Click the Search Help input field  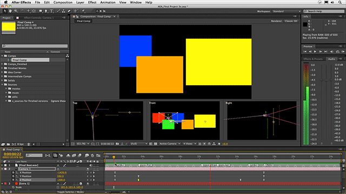pyautogui.click(x=324, y=11)
